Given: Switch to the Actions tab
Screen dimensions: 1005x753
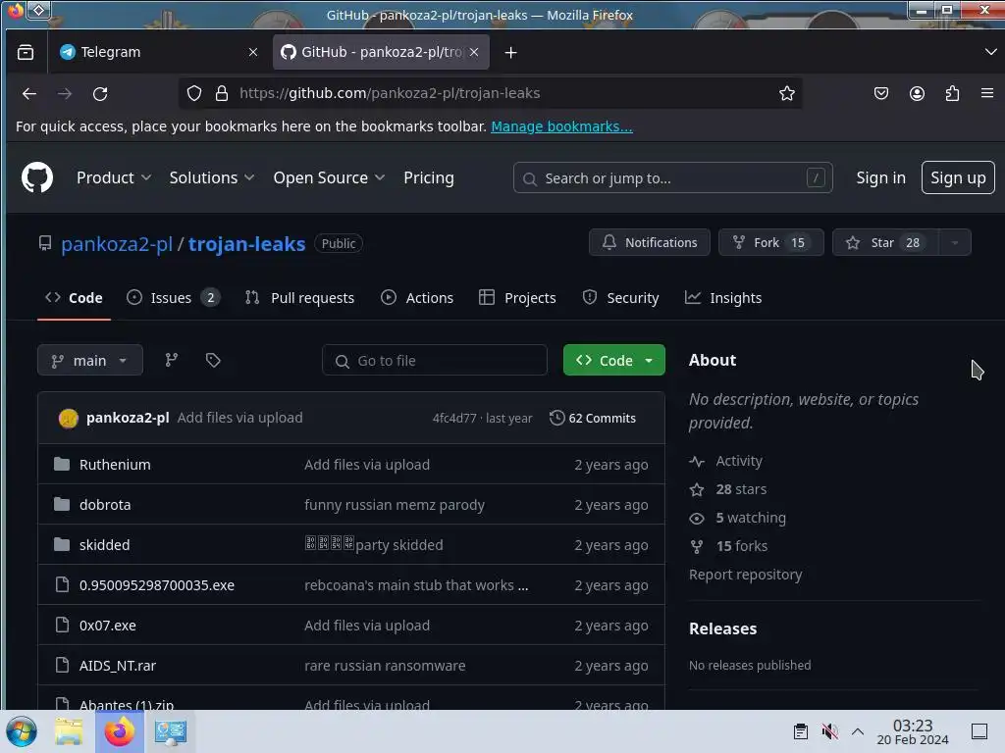Looking at the screenshot, I should (416, 298).
